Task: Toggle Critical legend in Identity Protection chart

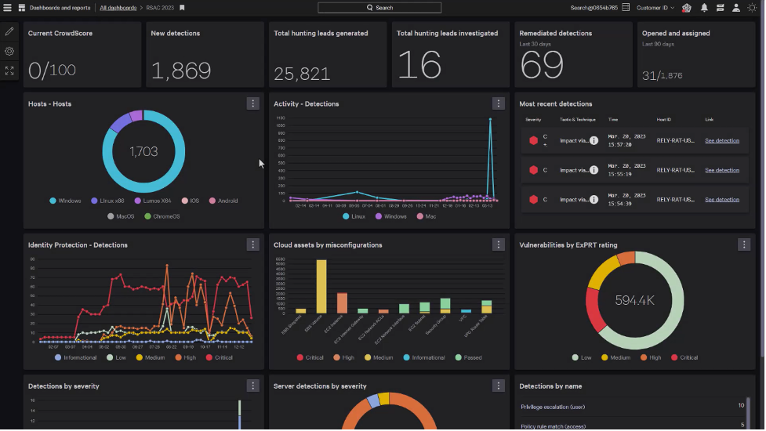Action: pyautogui.click(x=220, y=358)
